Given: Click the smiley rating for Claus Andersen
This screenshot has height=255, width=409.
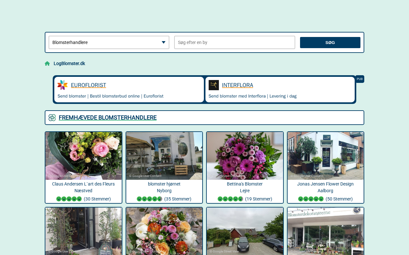Looking at the screenshot, I should coord(69,199).
